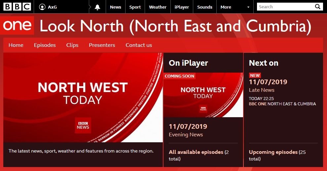
Task: Click the TODAY 22:25 broadcast time
Action: tap(261, 98)
